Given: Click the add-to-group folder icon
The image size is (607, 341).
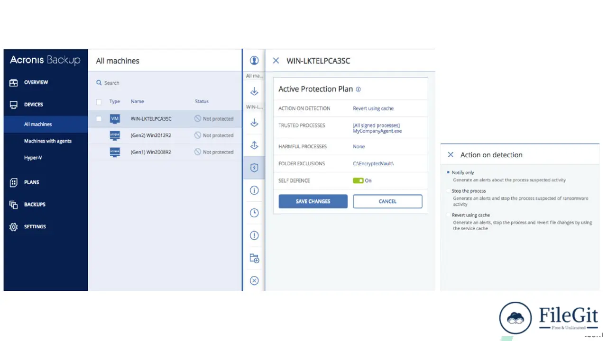Looking at the screenshot, I should (x=254, y=258).
